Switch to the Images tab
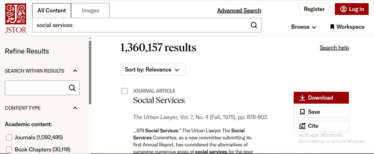The height and width of the screenshot is (154, 374). pos(91,11)
